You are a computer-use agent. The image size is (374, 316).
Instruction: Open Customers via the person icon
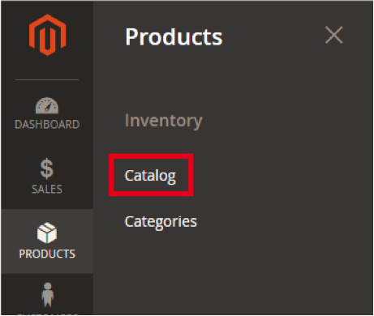(x=48, y=295)
